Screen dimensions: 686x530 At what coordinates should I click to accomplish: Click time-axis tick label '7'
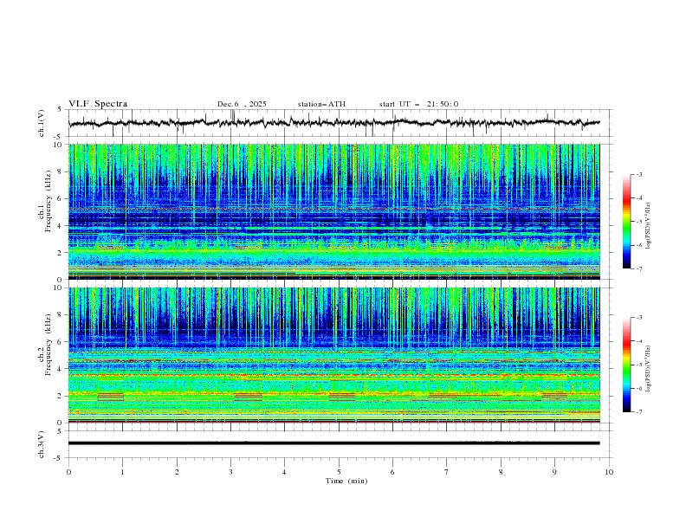[447, 472]
